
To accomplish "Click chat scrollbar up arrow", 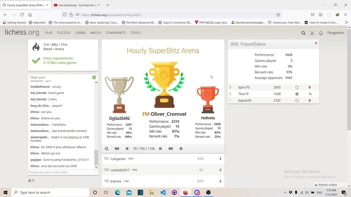I will pyautogui.click(x=96, y=82).
